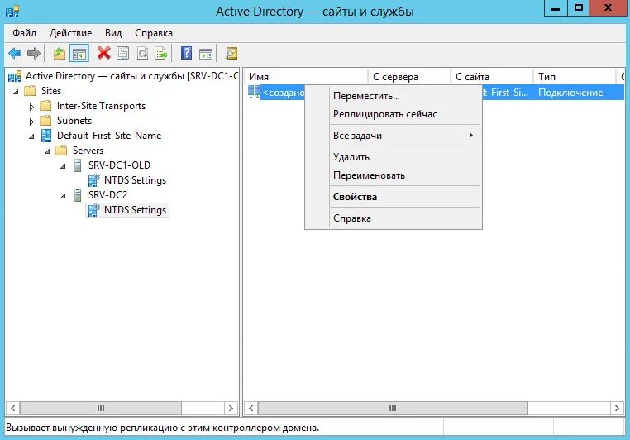The image size is (630, 440).
Task: Click the Refresh toolbar icon
Action: point(142,53)
